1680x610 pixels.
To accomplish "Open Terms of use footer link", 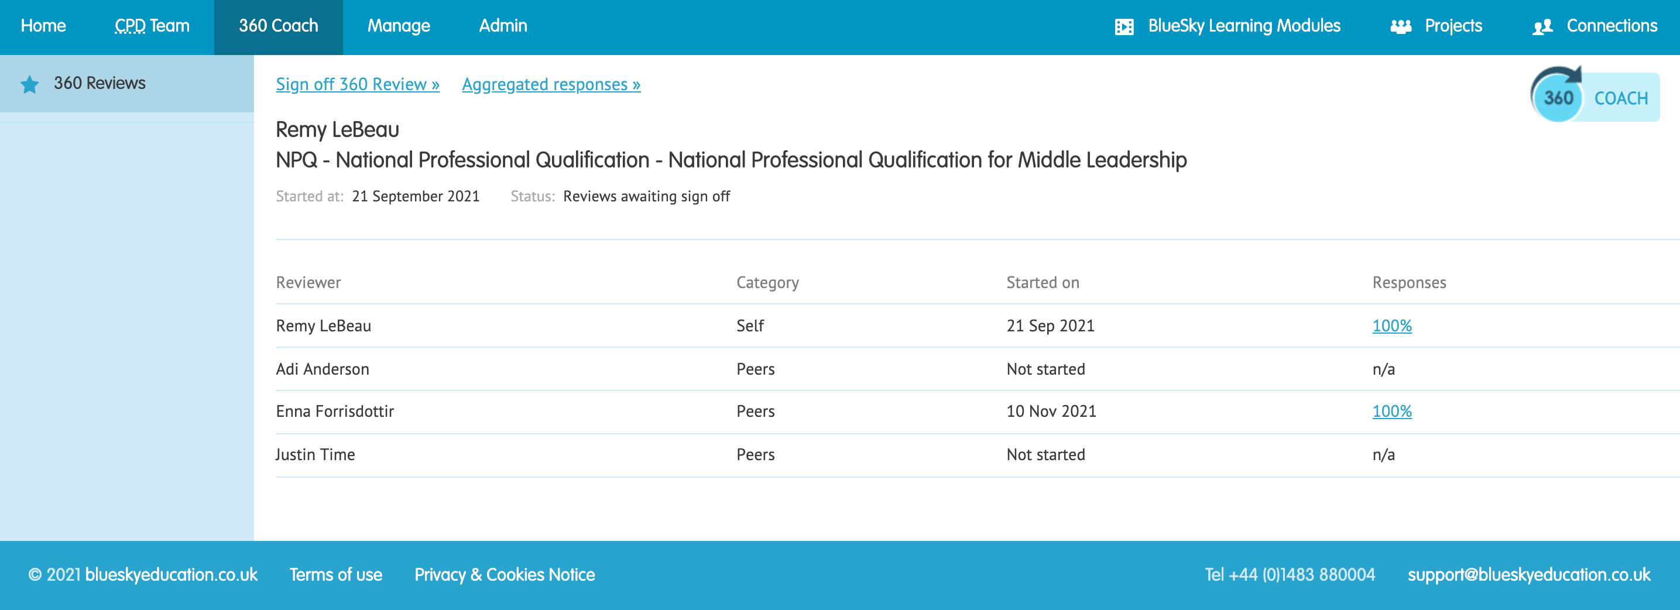I will [335, 574].
